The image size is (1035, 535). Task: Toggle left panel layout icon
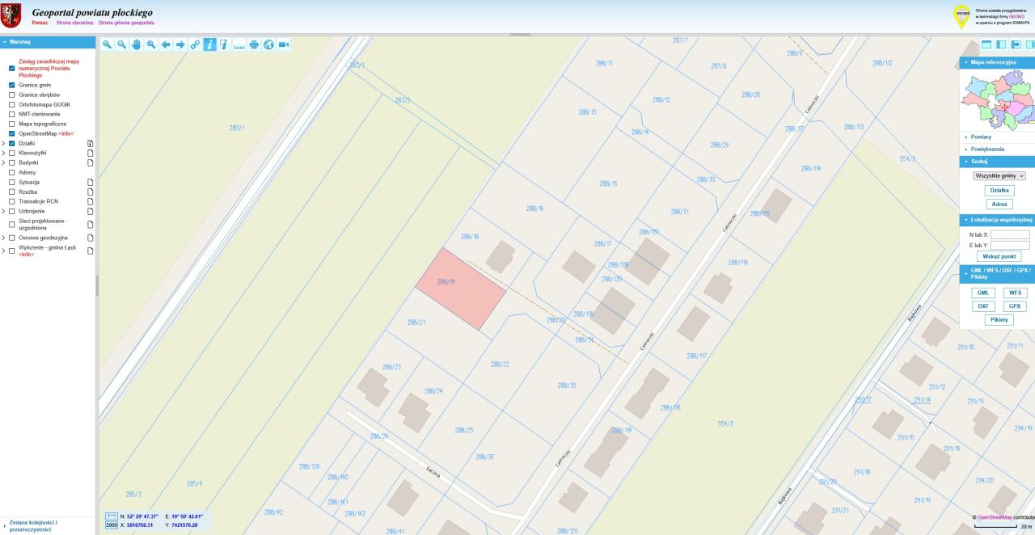[1001, 45]
